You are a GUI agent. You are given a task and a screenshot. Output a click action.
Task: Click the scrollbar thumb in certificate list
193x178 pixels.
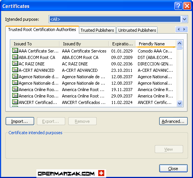pos(180,48)
